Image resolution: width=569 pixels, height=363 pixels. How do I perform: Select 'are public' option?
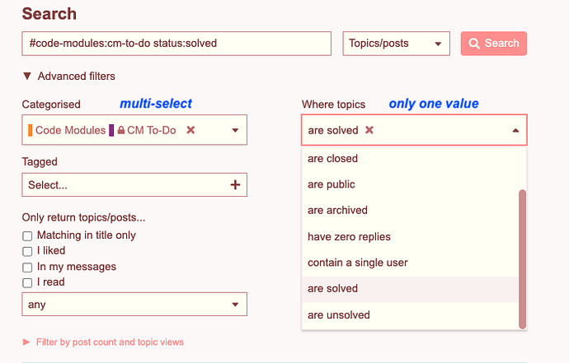(410, 184)
